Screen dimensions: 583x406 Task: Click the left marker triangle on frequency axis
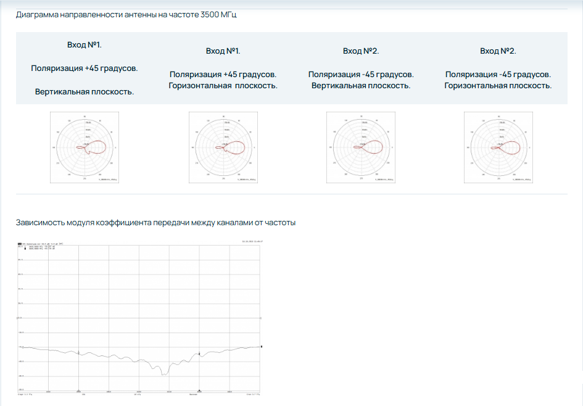pyautogui.click(x=78, y=391)
